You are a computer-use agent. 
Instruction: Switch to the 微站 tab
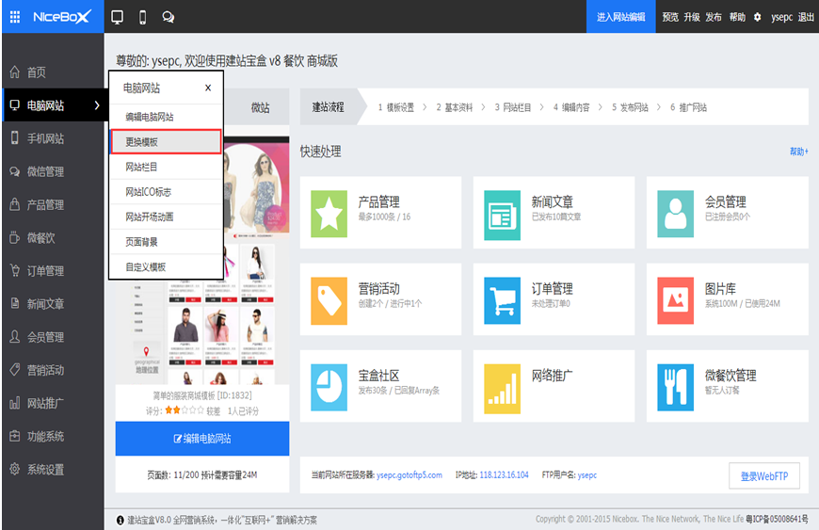(260, 108)
